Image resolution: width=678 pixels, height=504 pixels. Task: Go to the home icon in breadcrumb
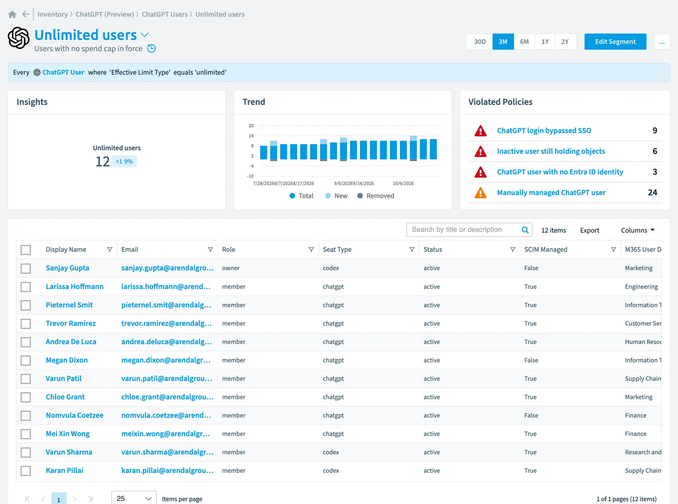(x=12, y=14)
